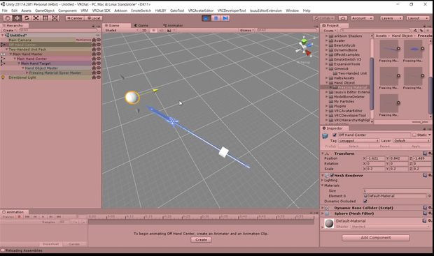Click Animation play button
The width and height of the screenshot is (434, 256).
pyautogui.click(x=43, y=217)
